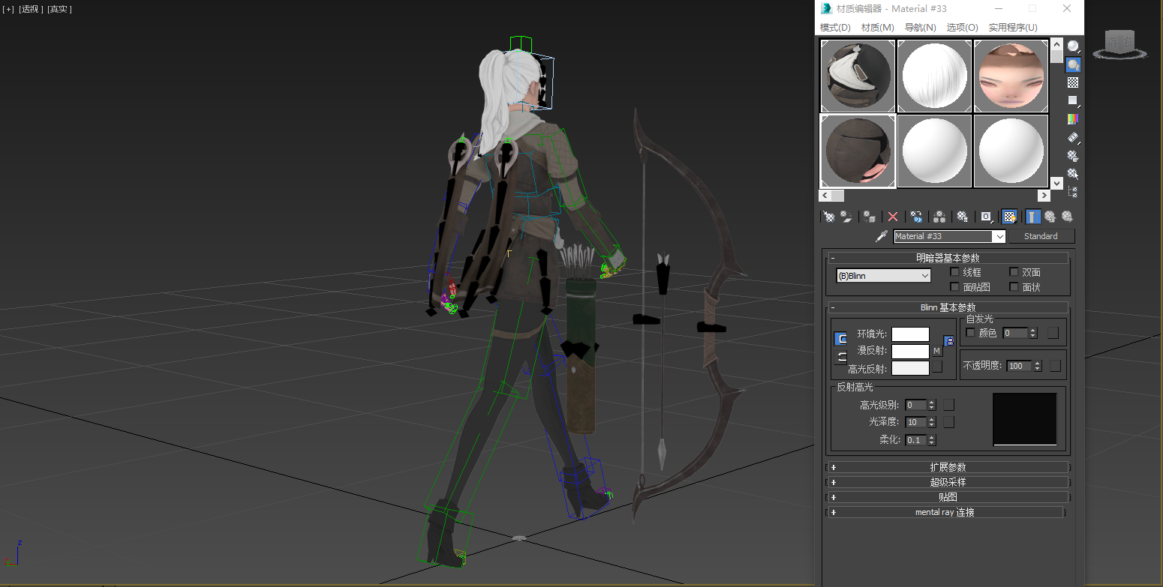Expand the 贴图 (Maps) rollout
This screenshot has width=1163, height=587.
click(948, 497)
